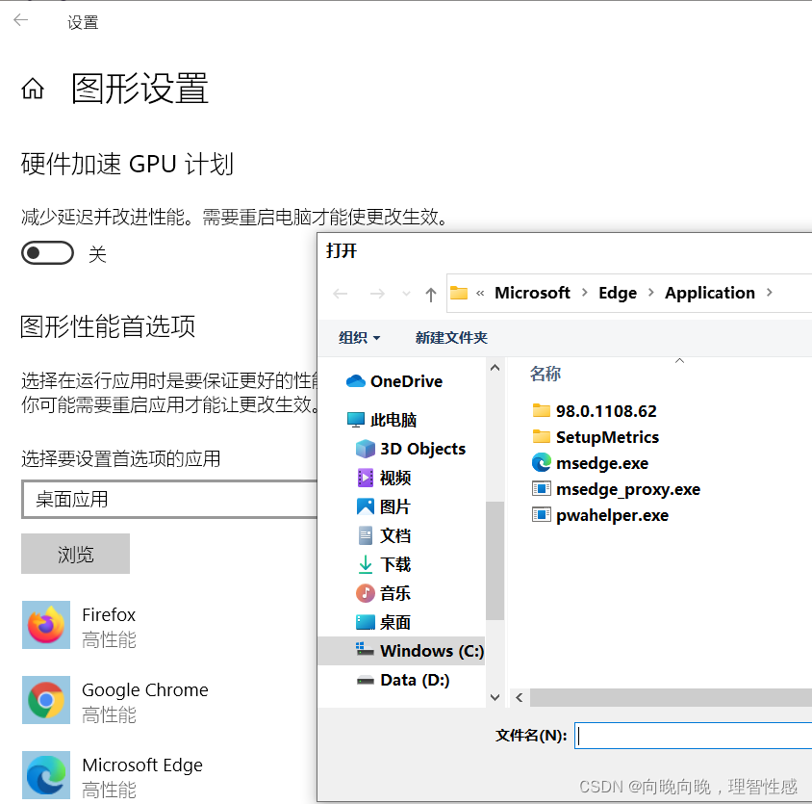Screen dimensions: 812x804
Task: Click the dialog forward navigation arrow
Action: click(377, 294)
